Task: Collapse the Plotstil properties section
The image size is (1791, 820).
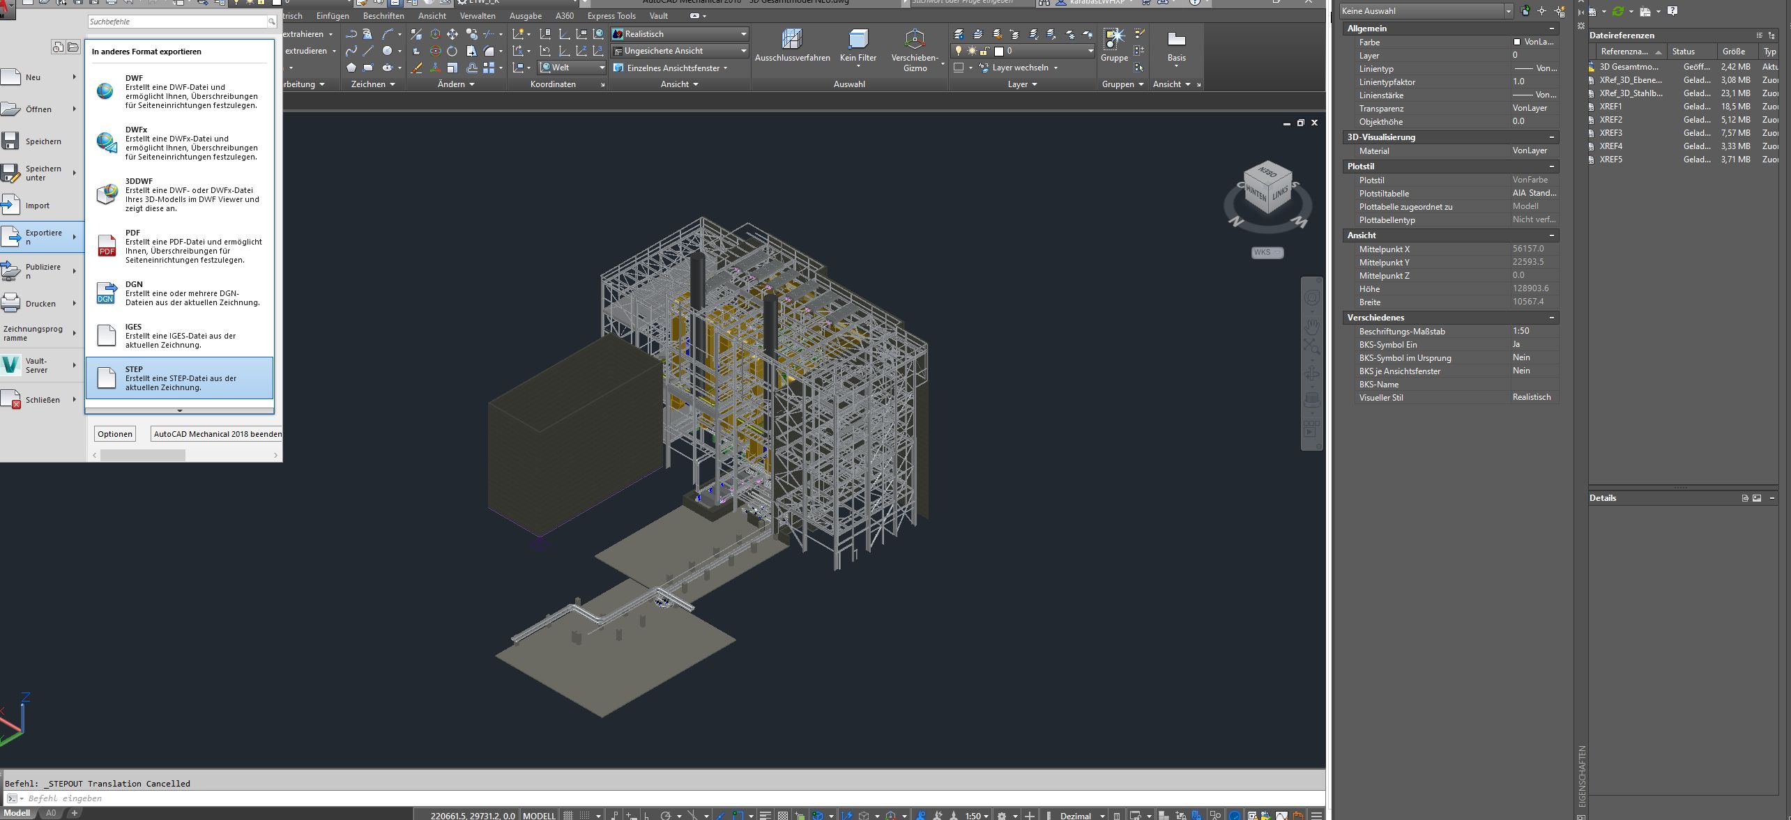Action: coord(1553,167)
